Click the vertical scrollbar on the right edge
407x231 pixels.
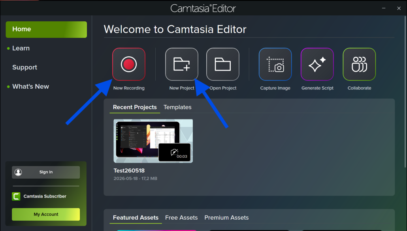(x=405, y=91)
